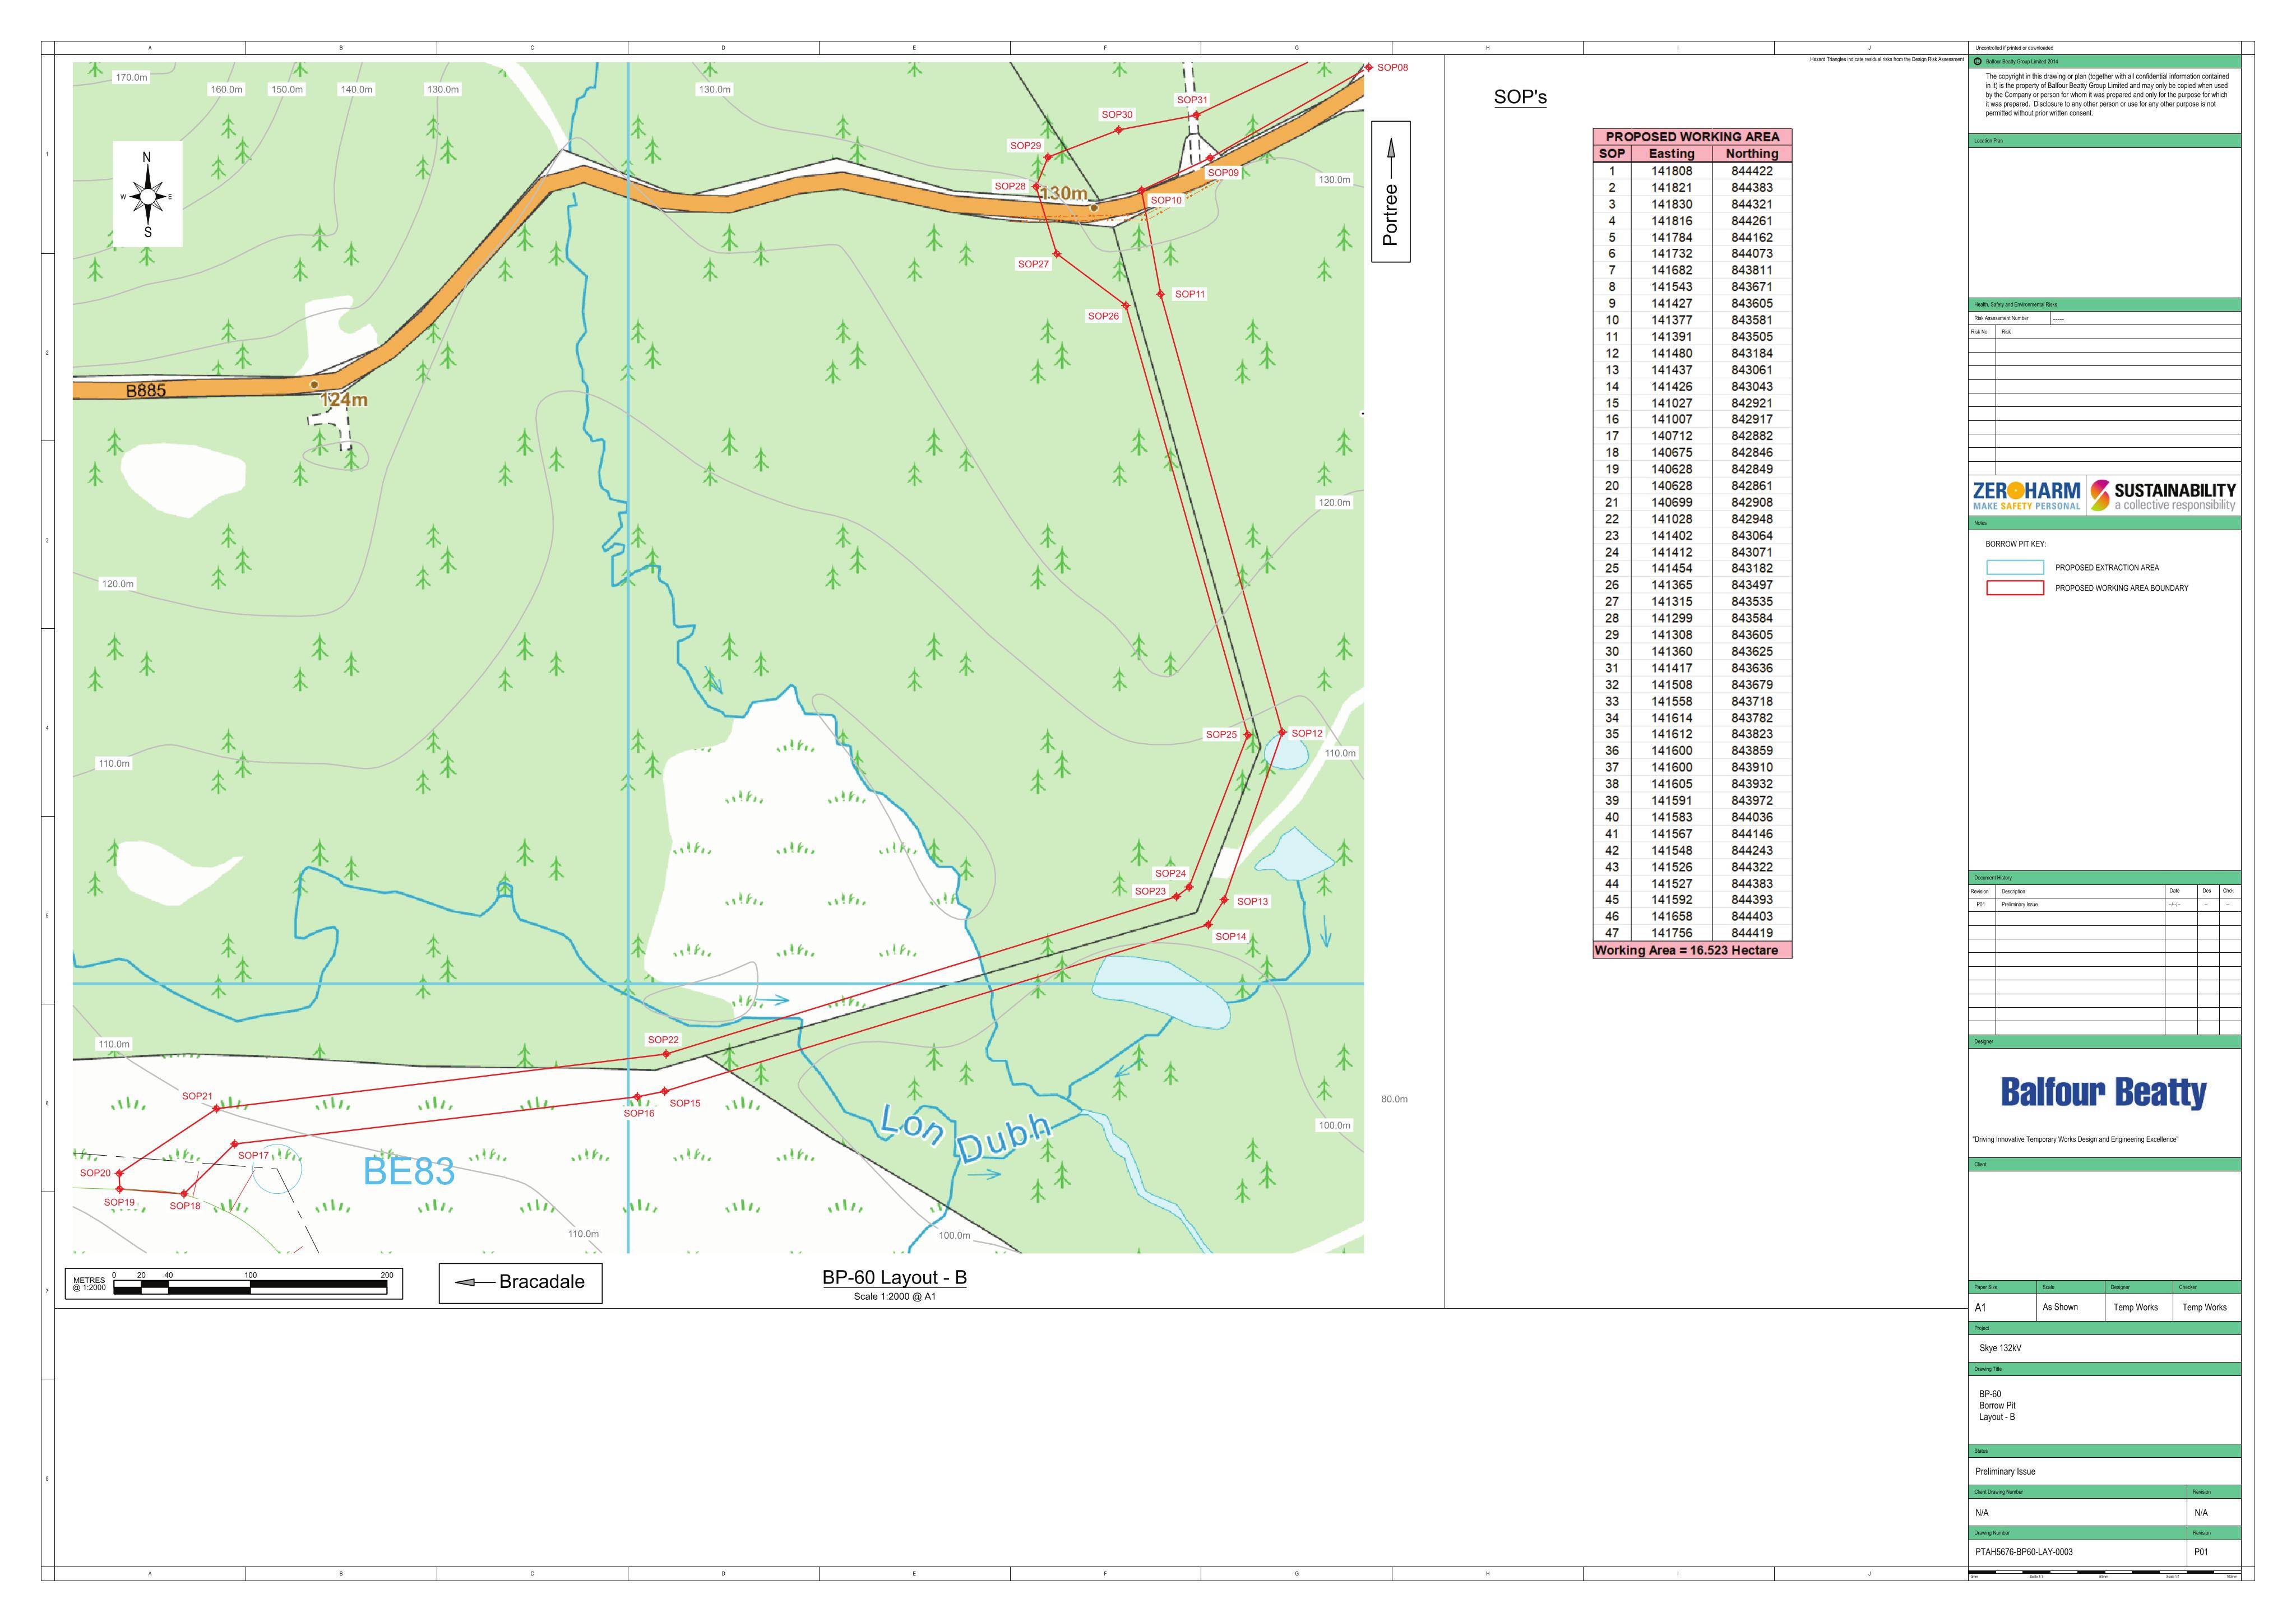Image resolution: width=2296 pixels, height=1622 pixels.
Task: Click Northing value 843184 for SOP 12
Action: [1752, 353]
